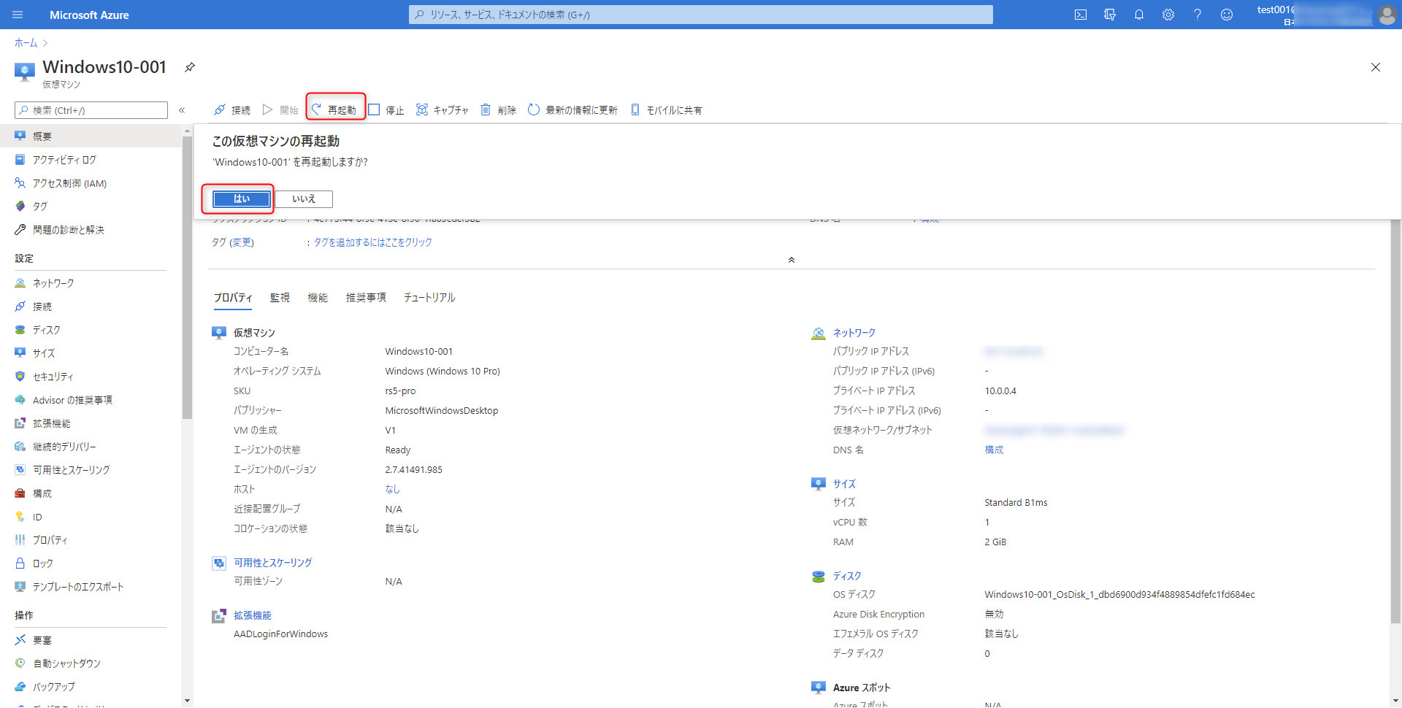Confirm restart with the はい button

tap(242, 199)
